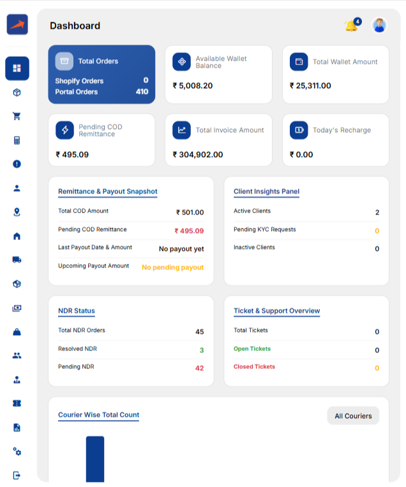Open the user profile avatar
406x487 pixels.
(x=379, y=25)
